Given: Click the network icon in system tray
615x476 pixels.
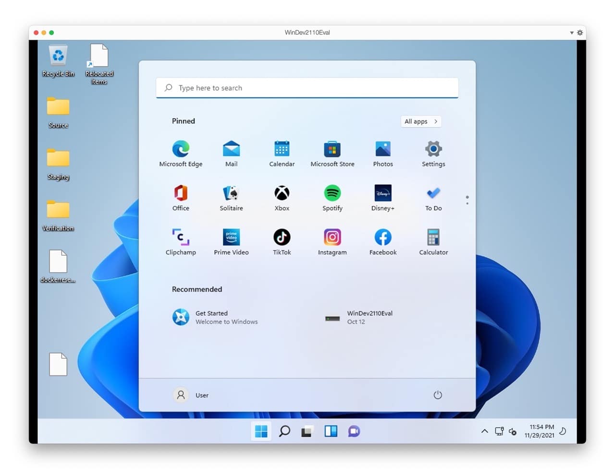Looking at the screenshot, I should pyautogui.click(x=499, y=431).
